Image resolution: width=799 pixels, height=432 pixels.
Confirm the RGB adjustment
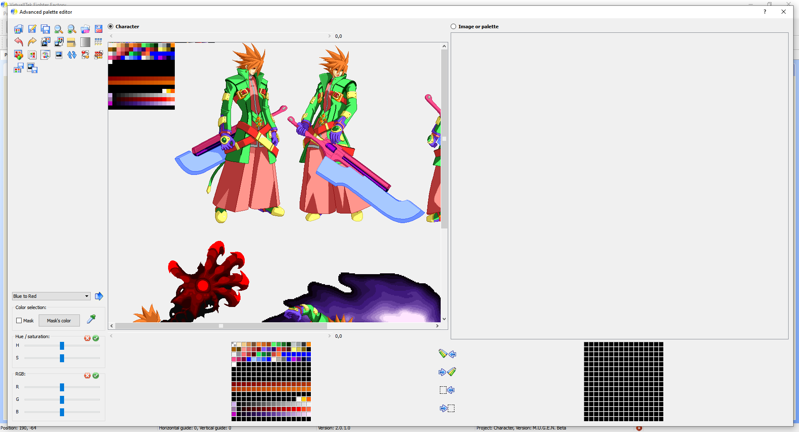(96, 376)
